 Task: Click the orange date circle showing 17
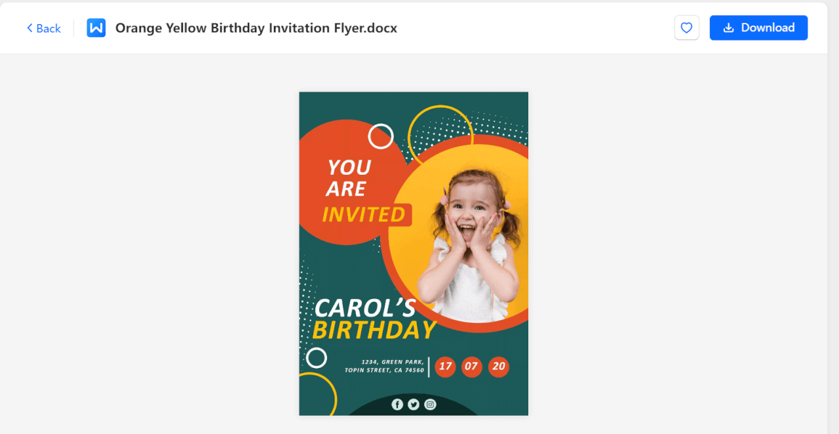pyautogui.click(x=446, y=367)
